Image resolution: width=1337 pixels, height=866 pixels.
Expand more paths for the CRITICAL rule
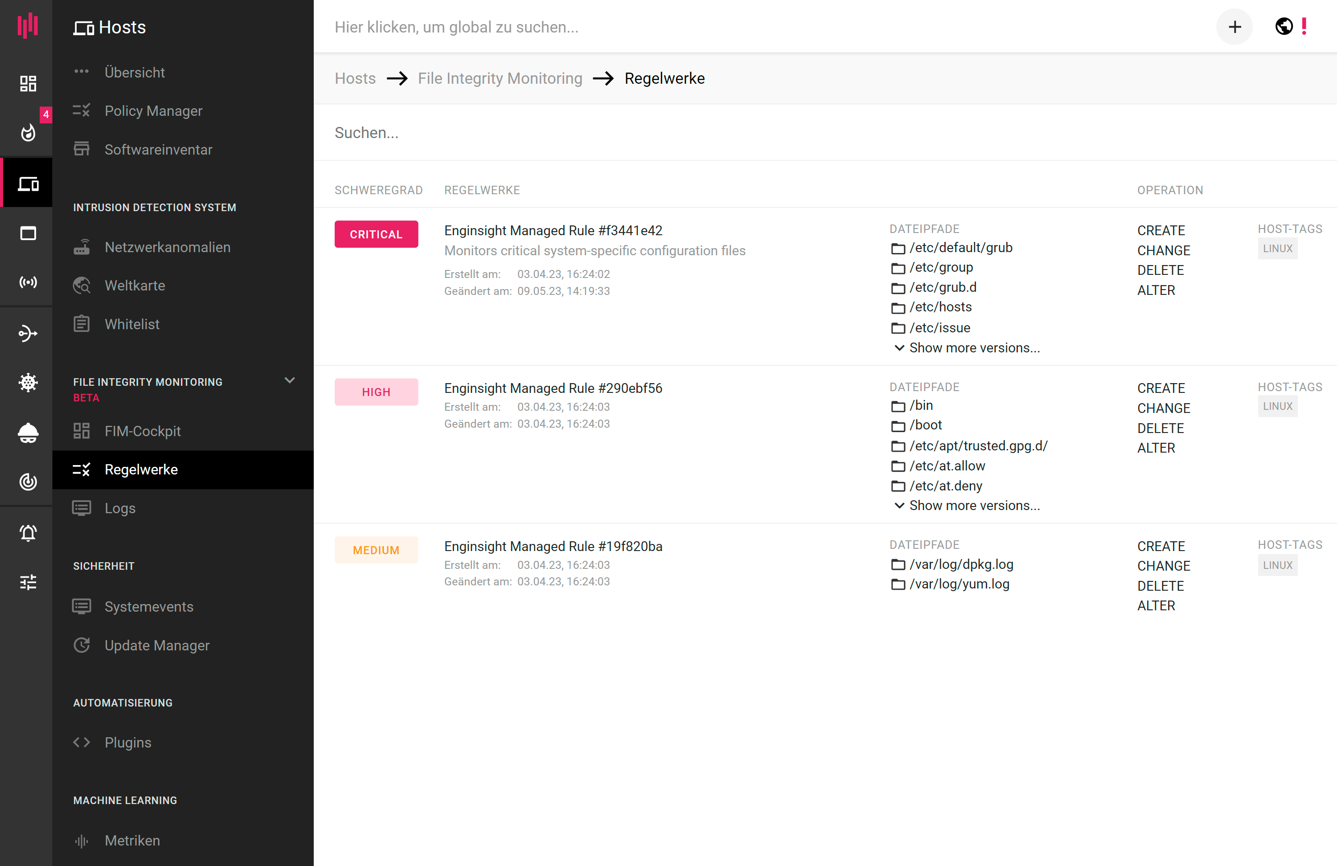(x=973, y=347)
